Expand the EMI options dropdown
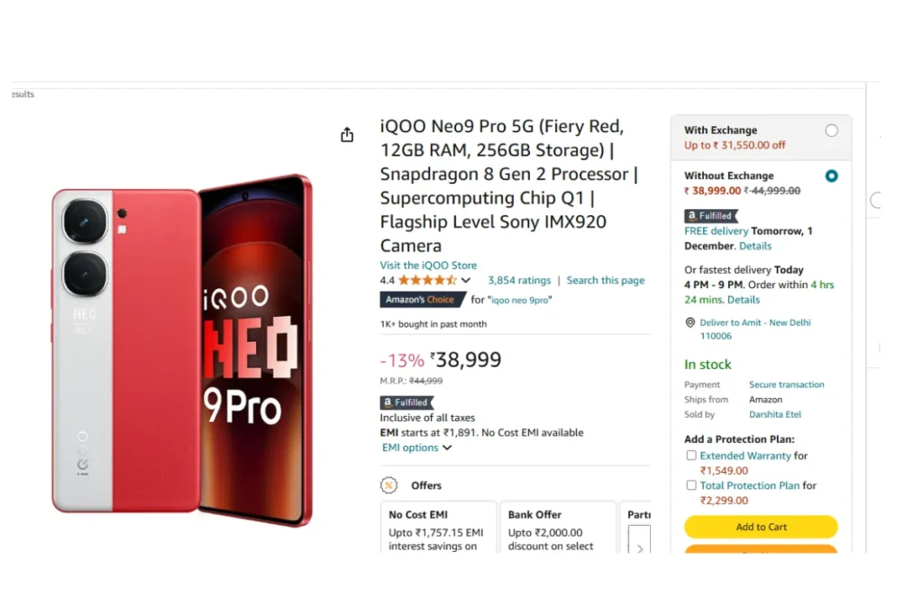This screenshot has height=615, width=923. (x=416, y=448)
